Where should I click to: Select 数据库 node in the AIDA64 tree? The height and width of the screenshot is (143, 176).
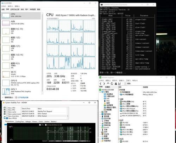105,138
